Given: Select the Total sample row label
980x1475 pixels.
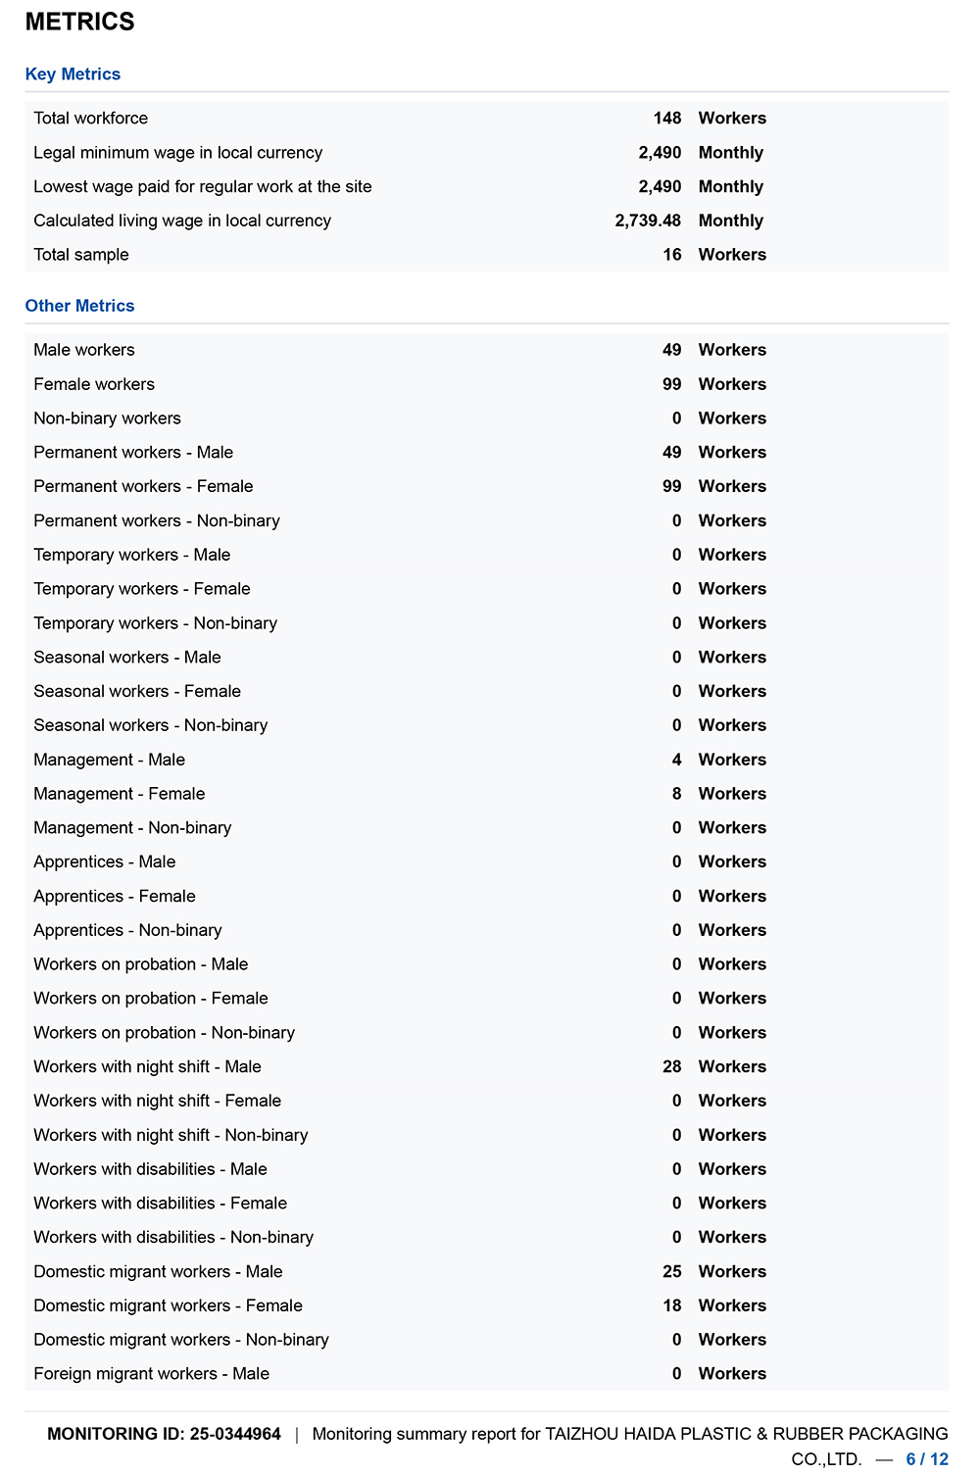Looking at the screenshot, I should pyautogui.click(x=81, y=255).
